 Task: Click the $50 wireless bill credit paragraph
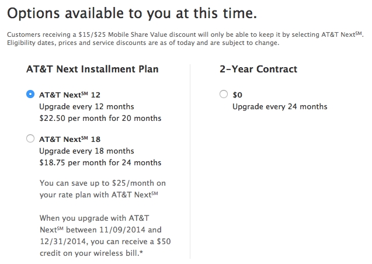pyautogui.click(x=105, y=235)
